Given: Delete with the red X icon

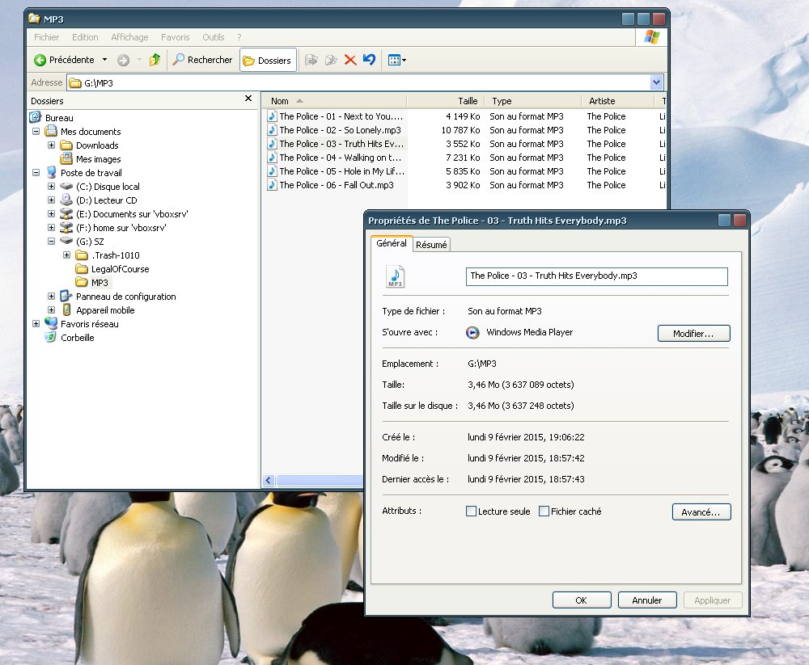Looking at the screenshot, I should click(x=350, y=60).
